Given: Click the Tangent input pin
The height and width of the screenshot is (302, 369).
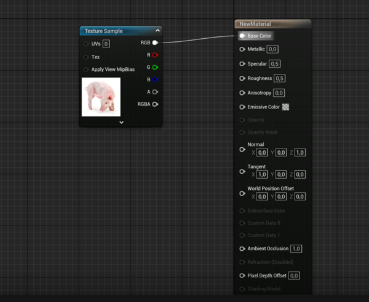Looking at the screenshot, I should tap(242, 171).
